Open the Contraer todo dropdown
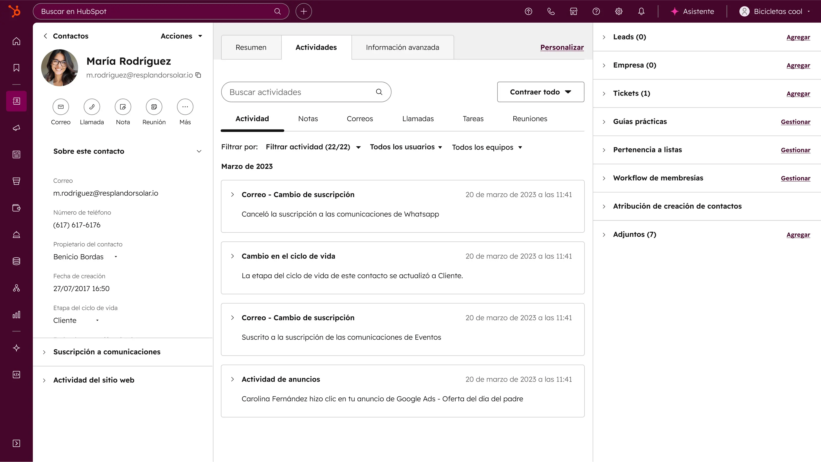 pos(541,92)
